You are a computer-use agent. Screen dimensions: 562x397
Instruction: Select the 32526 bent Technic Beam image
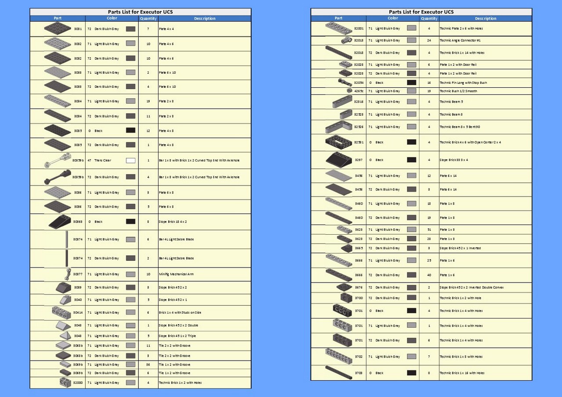339,127
